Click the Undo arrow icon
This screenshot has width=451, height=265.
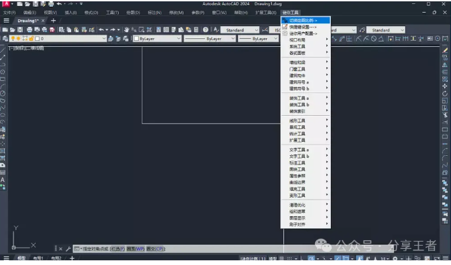(x=101, y=30)
